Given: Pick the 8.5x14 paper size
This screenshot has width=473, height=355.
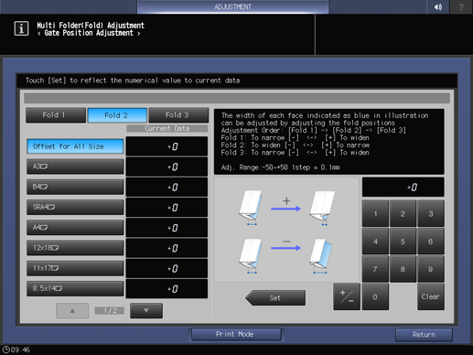Looking at the screenshot, I should 75,288.
